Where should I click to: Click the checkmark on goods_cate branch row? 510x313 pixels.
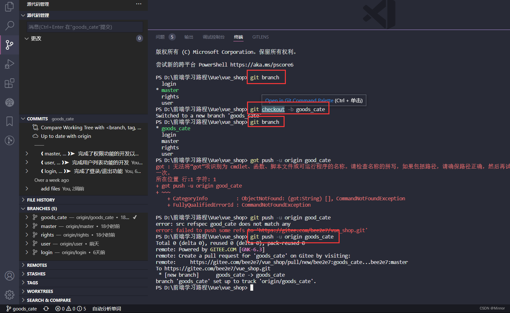coord(135,217)
